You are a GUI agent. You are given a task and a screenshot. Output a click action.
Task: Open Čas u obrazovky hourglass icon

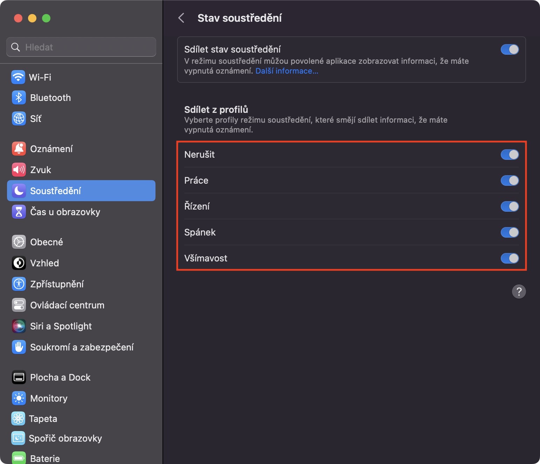[x=19, y=212]
